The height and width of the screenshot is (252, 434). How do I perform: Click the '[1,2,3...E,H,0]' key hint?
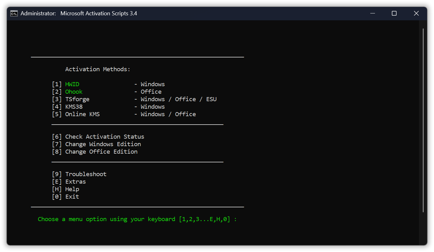point(205,219)
